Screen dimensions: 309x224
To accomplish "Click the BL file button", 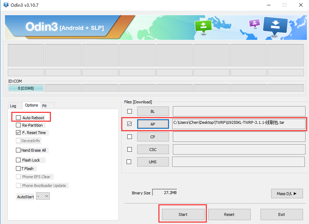I will point(153,111).
